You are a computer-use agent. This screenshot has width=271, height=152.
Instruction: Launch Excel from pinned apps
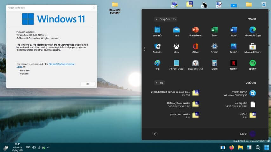coord(215,32)
